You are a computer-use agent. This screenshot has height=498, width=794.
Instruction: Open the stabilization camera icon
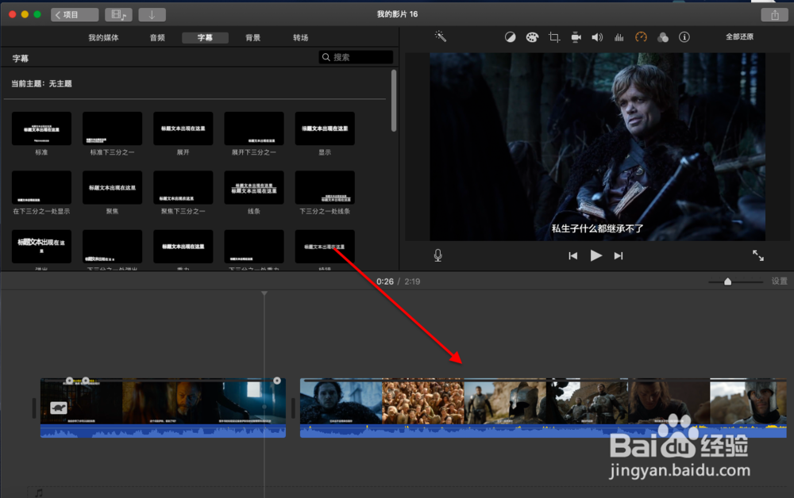576,37
